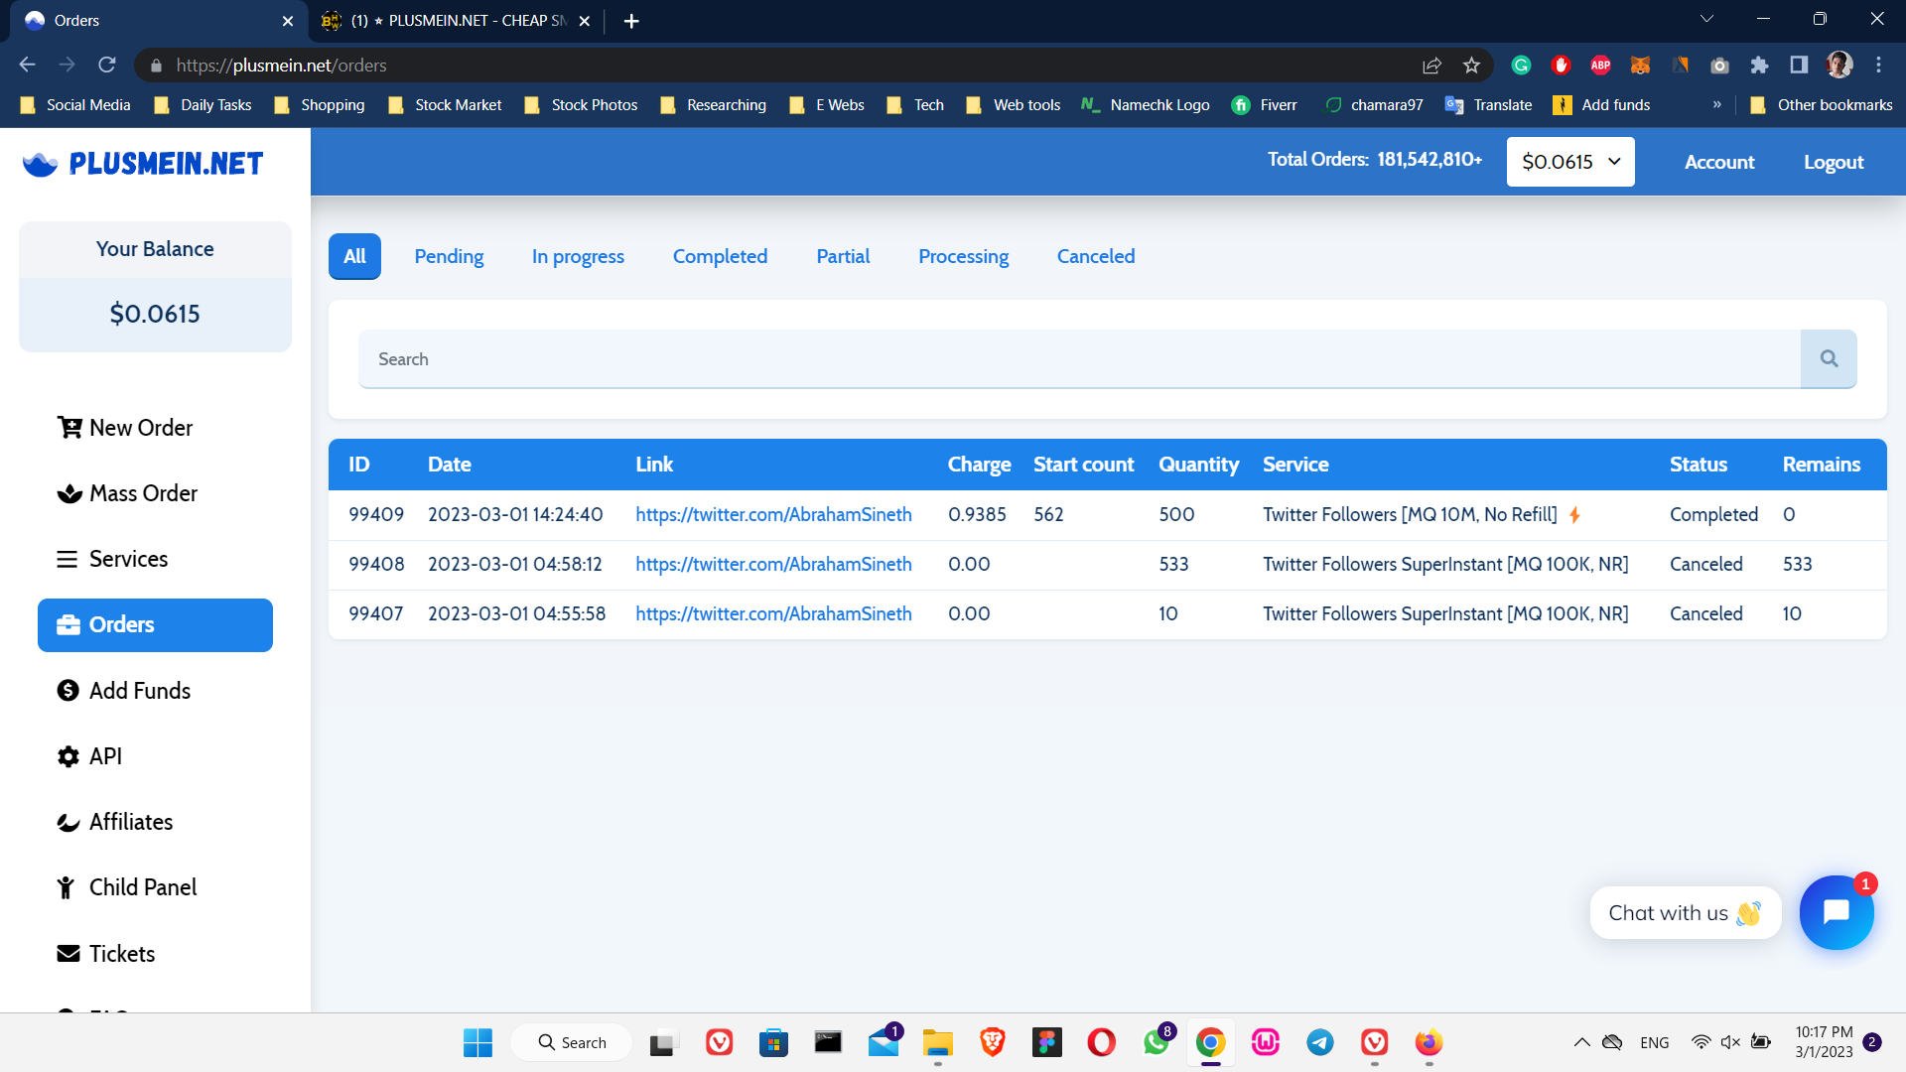The image size is (1906, 1072).
Task: Switch to the PLUSMEIN.NET second browser tab
Action: coord(457,21)
